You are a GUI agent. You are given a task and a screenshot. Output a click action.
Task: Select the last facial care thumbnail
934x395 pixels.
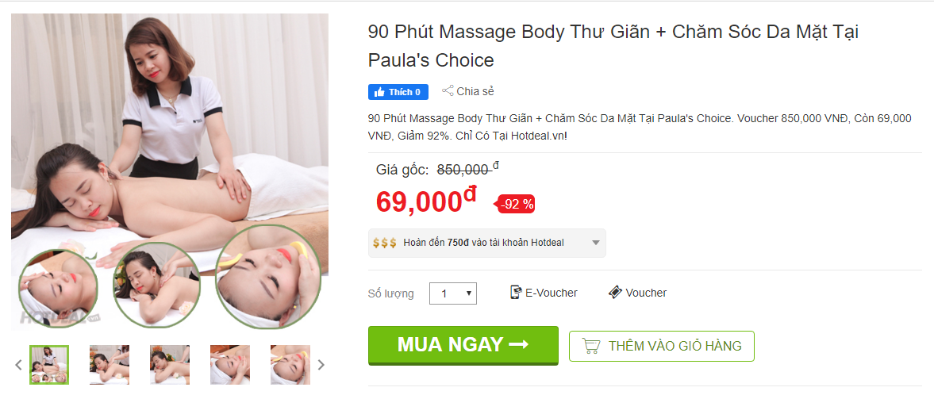pos(290,365)
